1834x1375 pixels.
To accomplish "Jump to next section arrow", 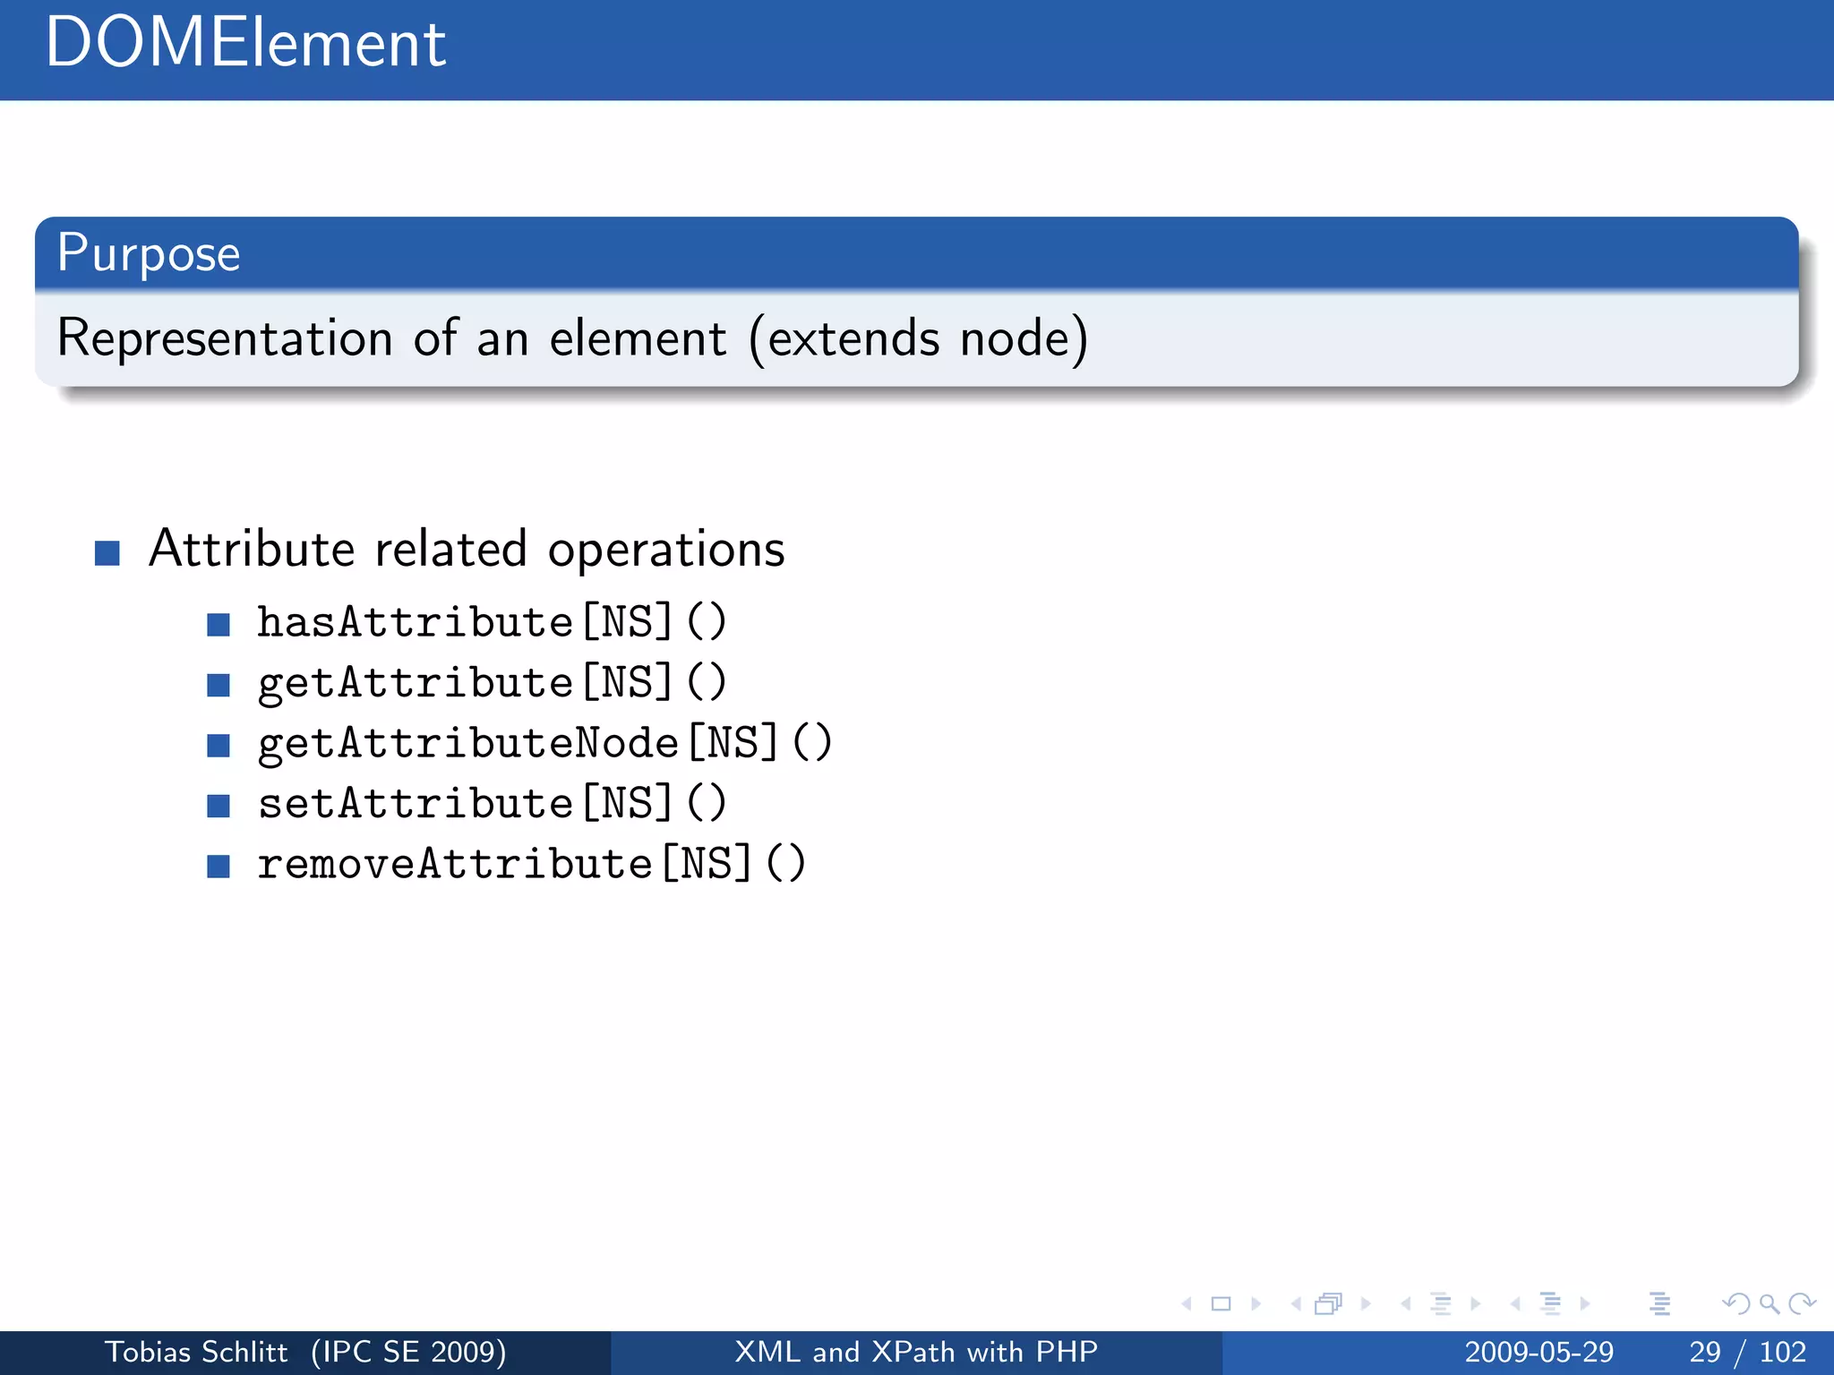I will (x=1585, y=1304).
